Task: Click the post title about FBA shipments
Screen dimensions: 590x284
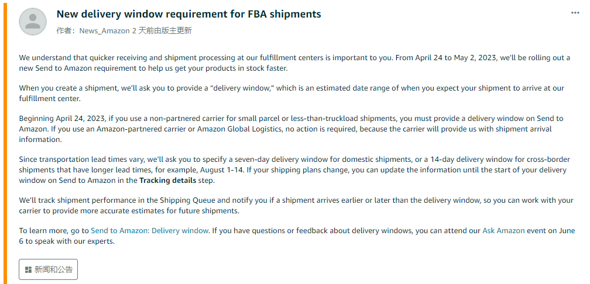Action: [188, 14]
